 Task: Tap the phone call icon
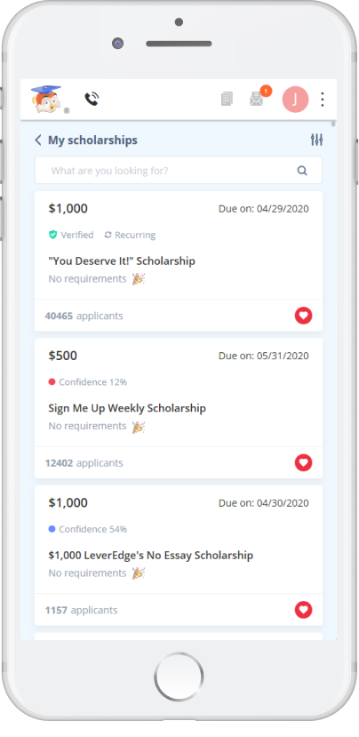coord(92,99)
